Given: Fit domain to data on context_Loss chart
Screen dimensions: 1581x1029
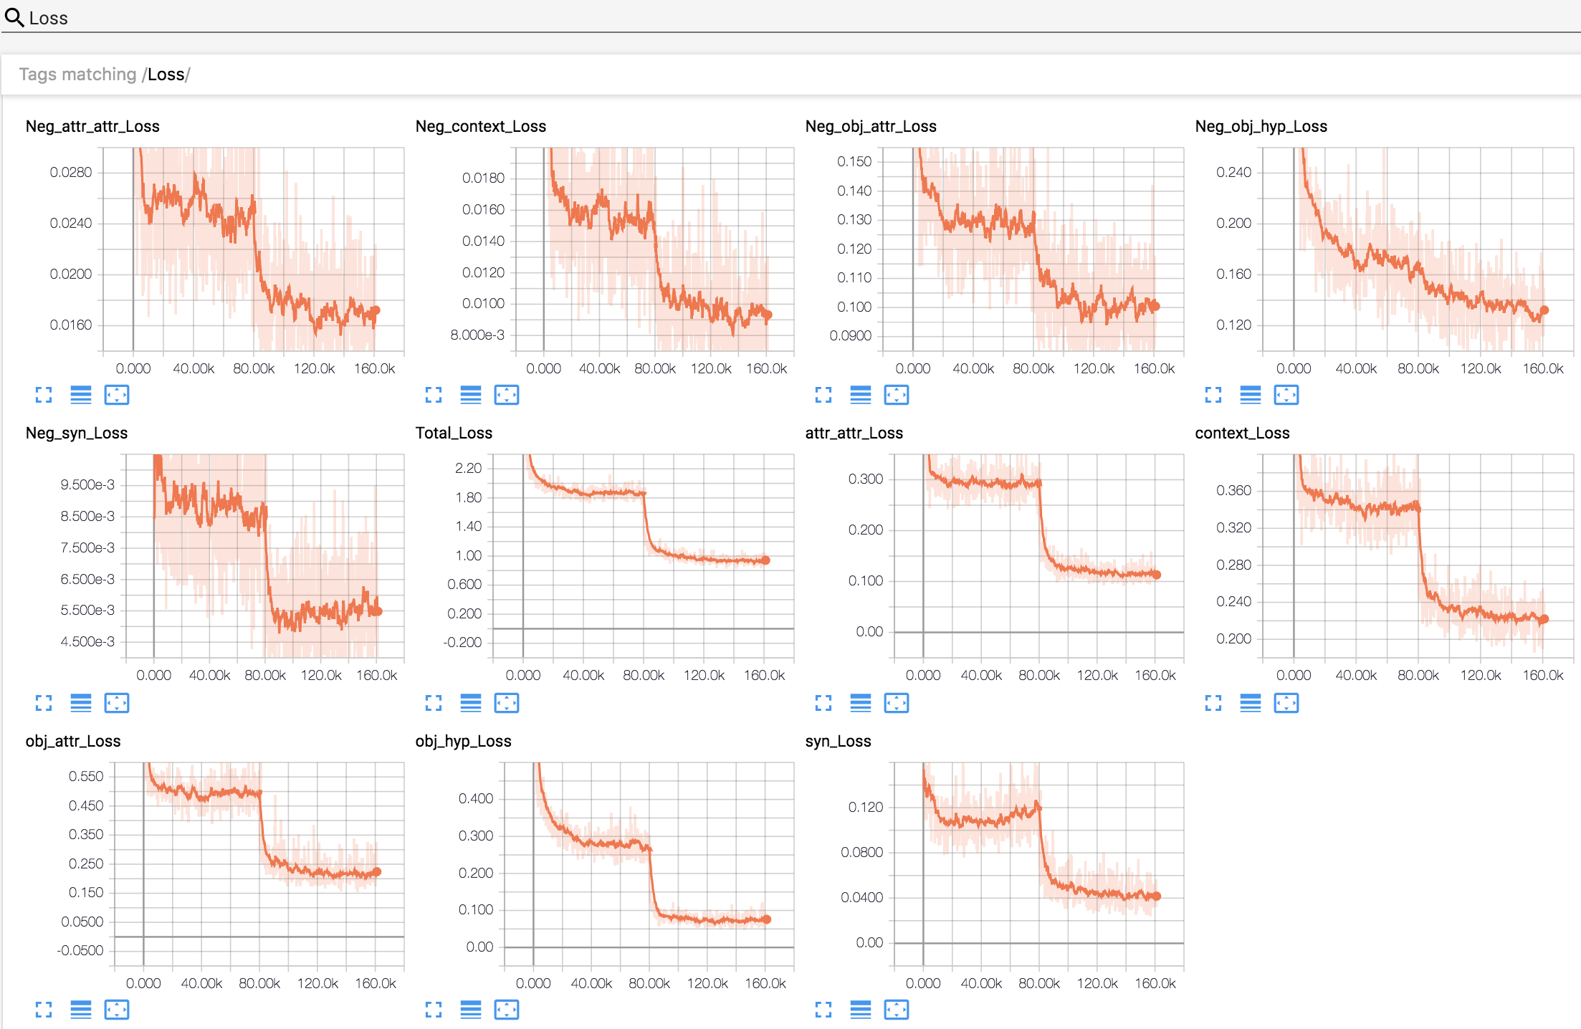Looking at the screenshot, I should (1286, 703).
